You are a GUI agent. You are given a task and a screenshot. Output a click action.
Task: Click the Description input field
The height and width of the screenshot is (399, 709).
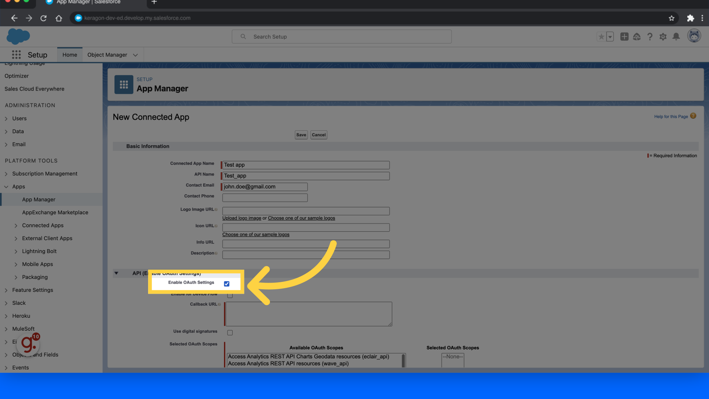pyautogui.click(x=306, y=255)
